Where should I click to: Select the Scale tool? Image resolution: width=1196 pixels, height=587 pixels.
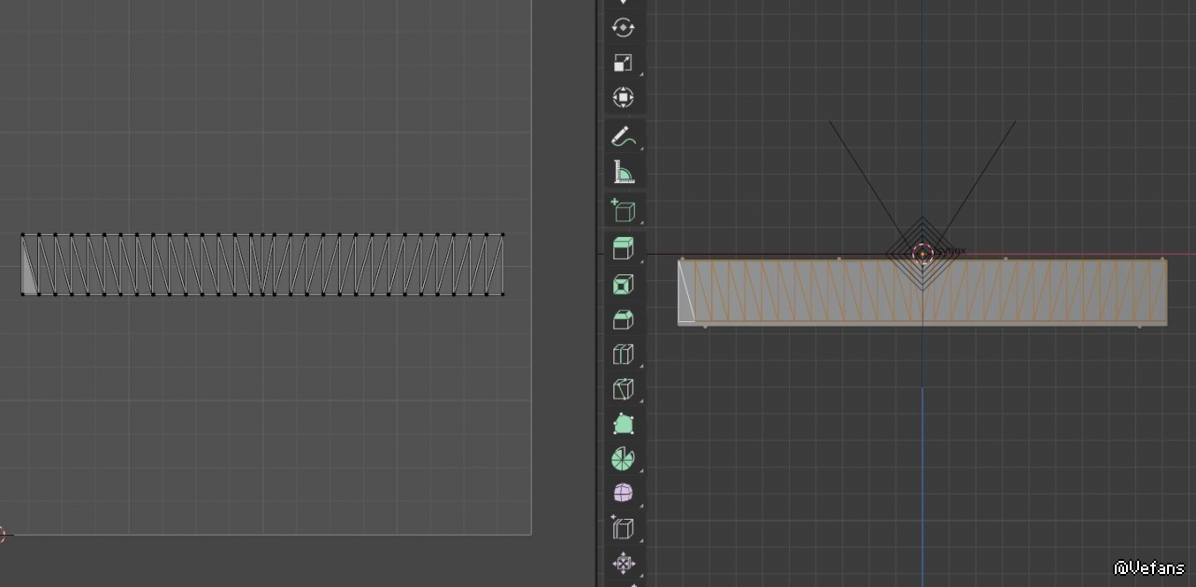(623, 63)
